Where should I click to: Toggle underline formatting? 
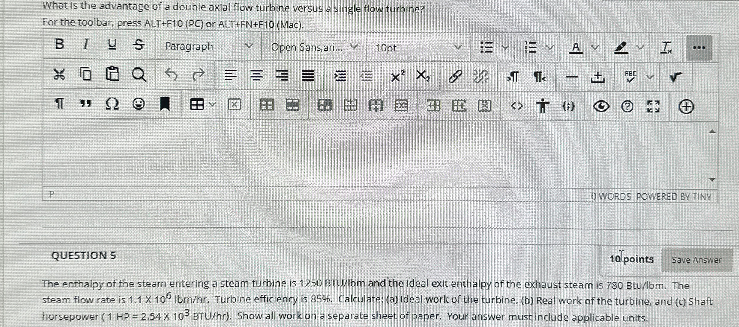112,45
